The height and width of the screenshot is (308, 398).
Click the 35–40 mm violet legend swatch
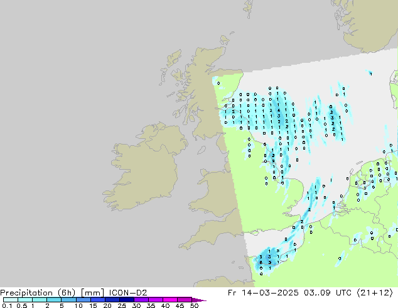[156, 300]
